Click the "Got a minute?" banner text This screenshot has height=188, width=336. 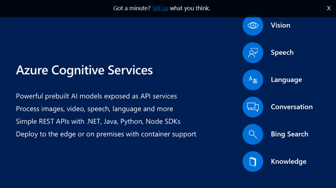[132, 8]
